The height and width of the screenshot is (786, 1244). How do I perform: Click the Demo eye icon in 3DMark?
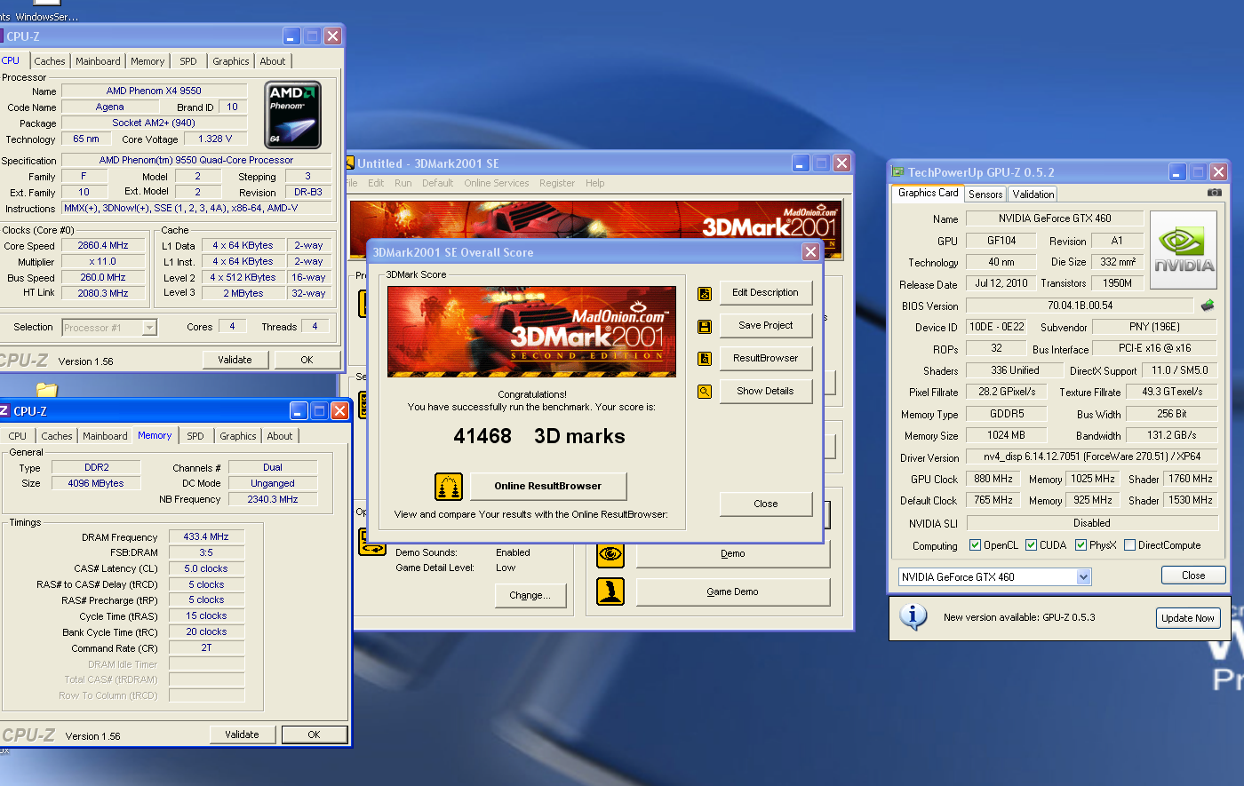pyautogui.click(x=610, y=553)
